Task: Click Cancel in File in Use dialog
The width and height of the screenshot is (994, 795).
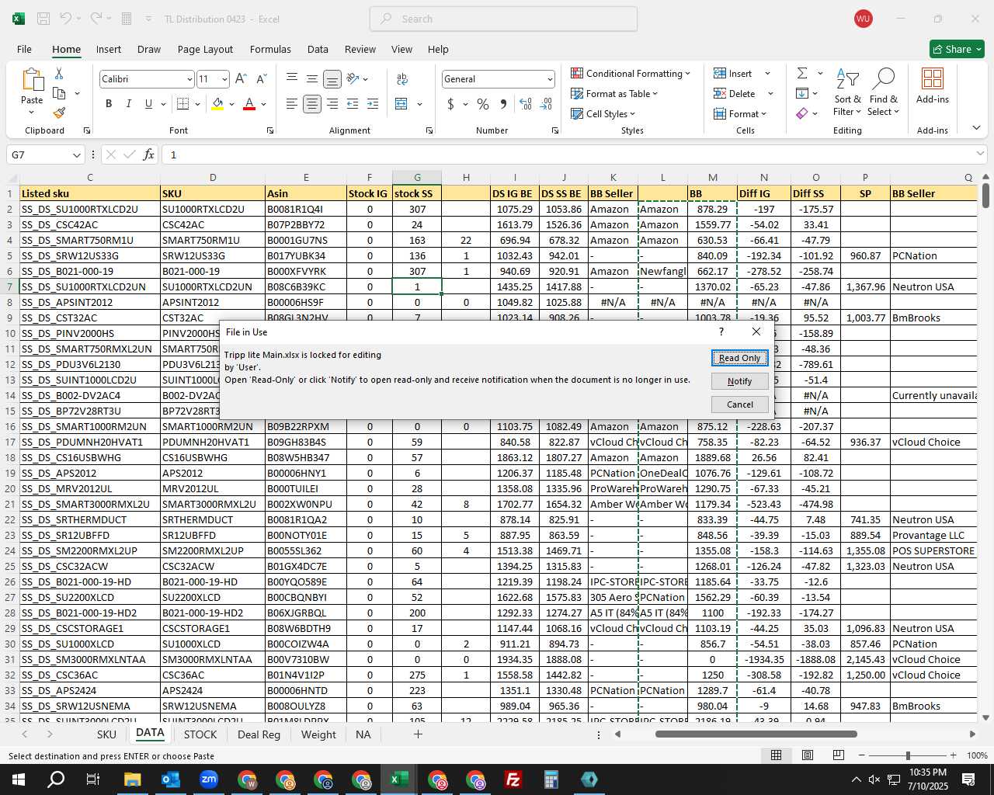Action: click(740, 404)
